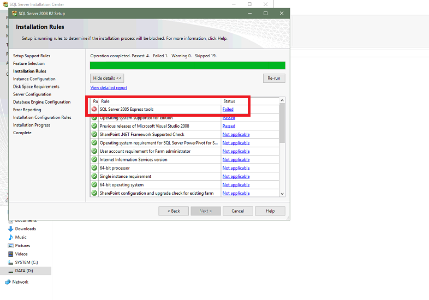The height and width of the screenshot is (300, 429).
Task: Click green check icon beside Single instance requirement
Action: point(94,176)
